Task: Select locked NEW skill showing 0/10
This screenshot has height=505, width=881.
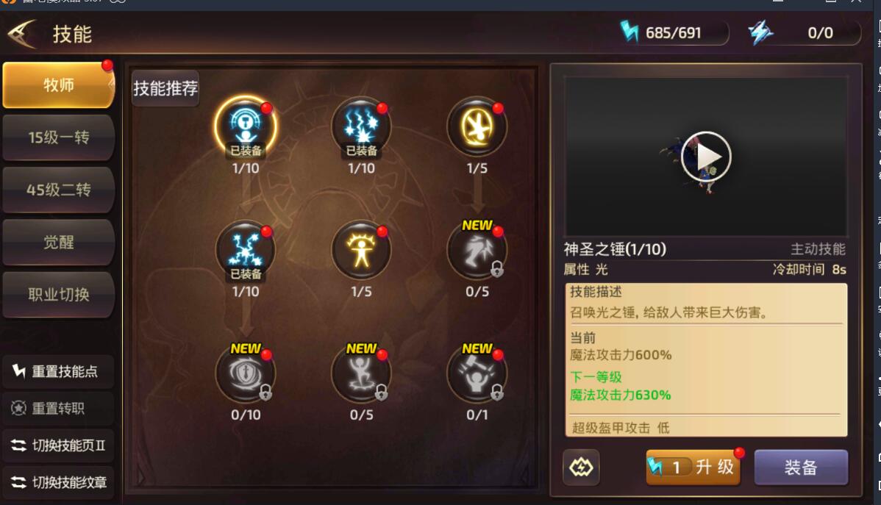Action: (246, 373)
